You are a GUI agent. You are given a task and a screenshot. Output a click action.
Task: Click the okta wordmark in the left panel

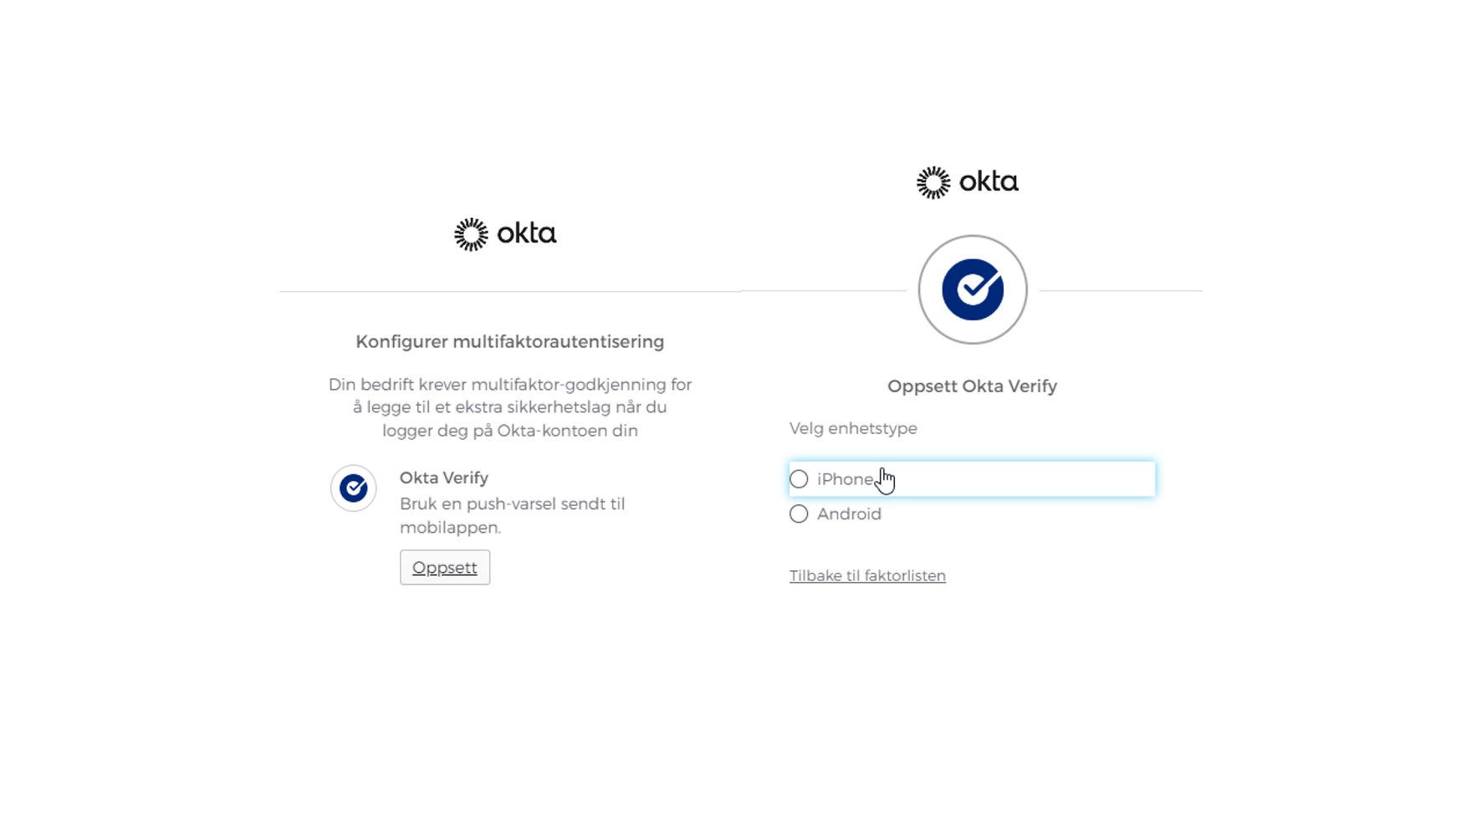point(526,233)
